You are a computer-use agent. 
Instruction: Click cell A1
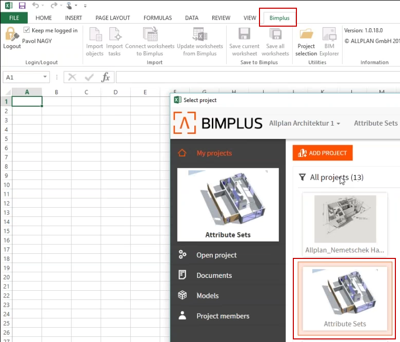tap(27, 102)
